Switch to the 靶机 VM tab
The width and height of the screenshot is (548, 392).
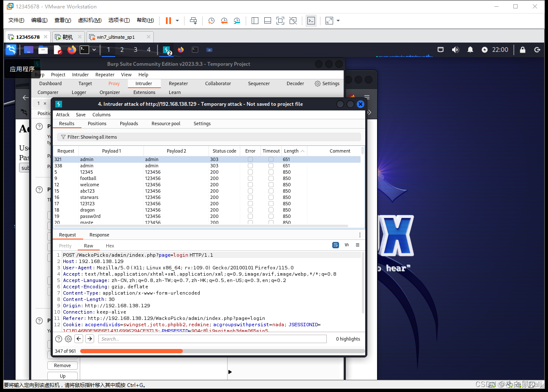click(68, 37)
